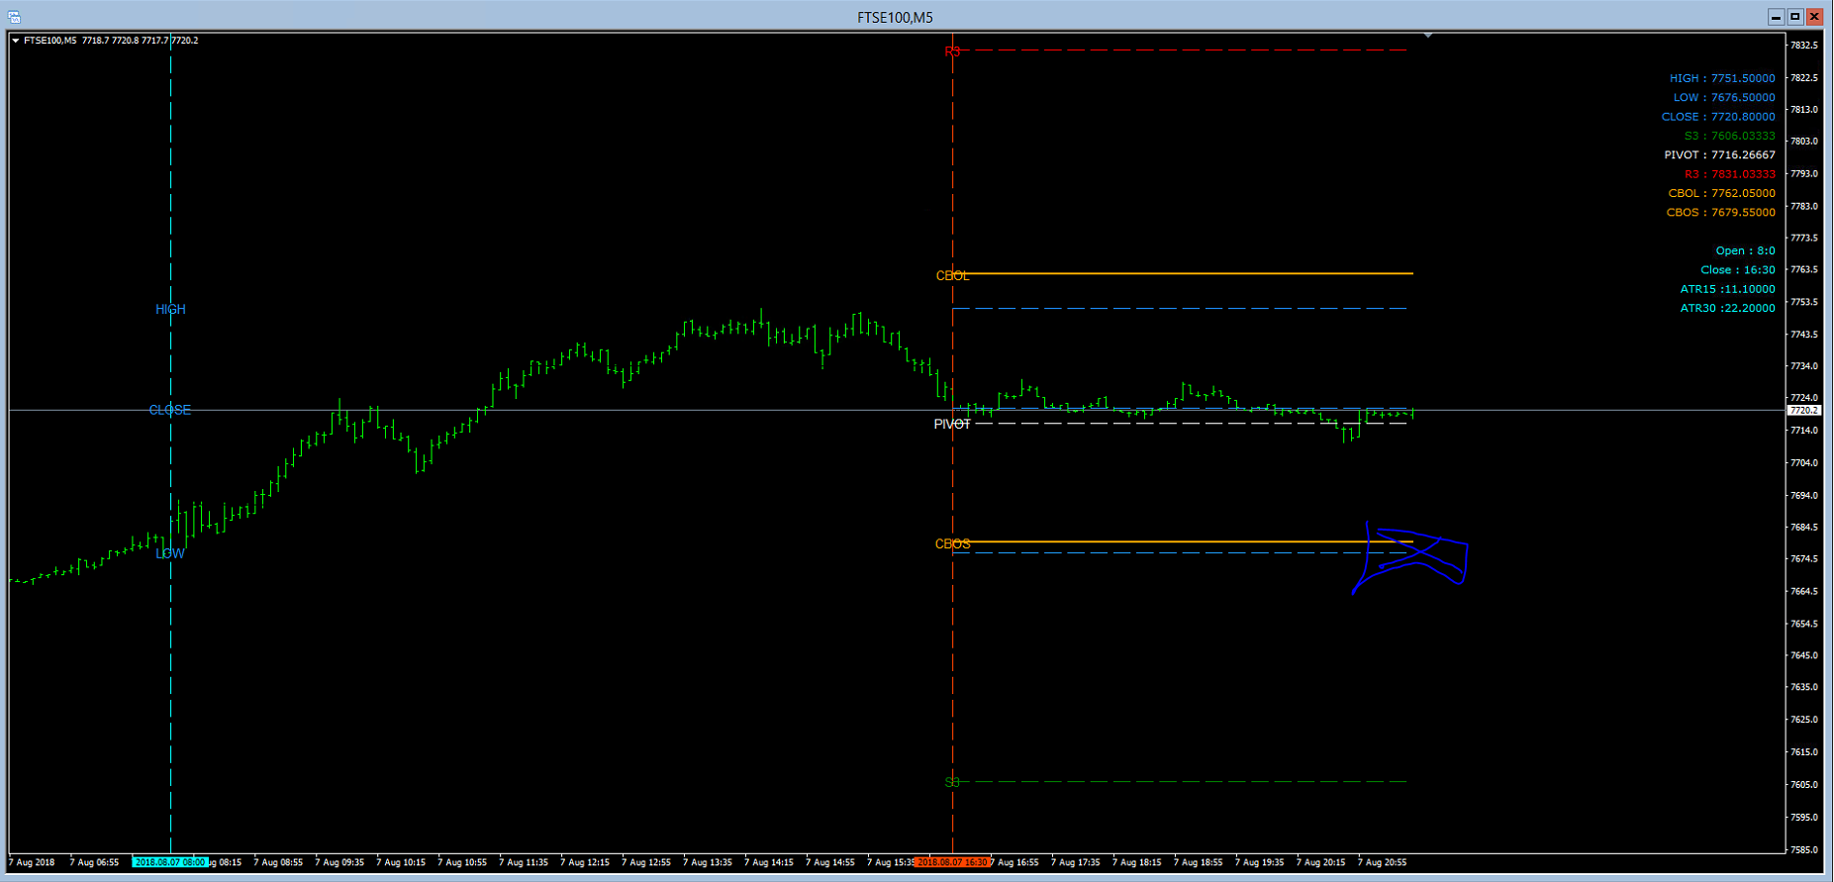Click the 7 Aug 20:55 time label

[1382, 862]
